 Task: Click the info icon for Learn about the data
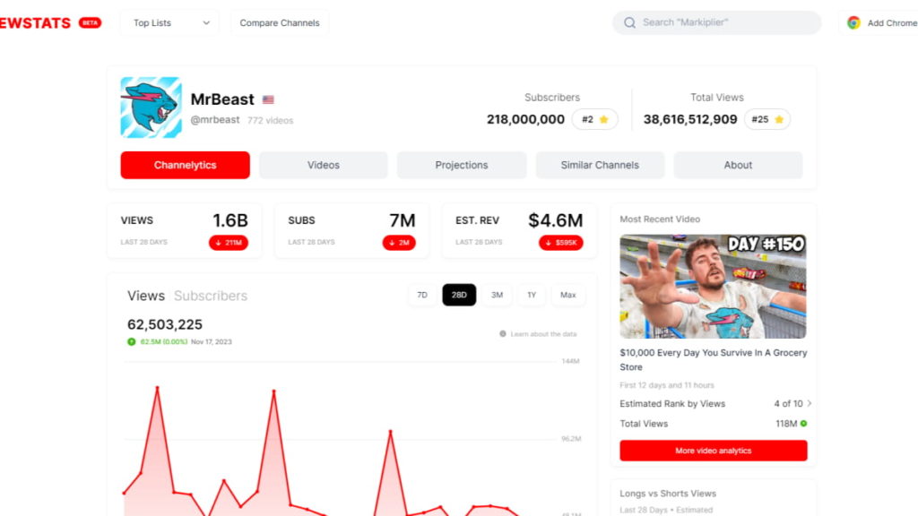pyautogui.click(x=504, y=332)
